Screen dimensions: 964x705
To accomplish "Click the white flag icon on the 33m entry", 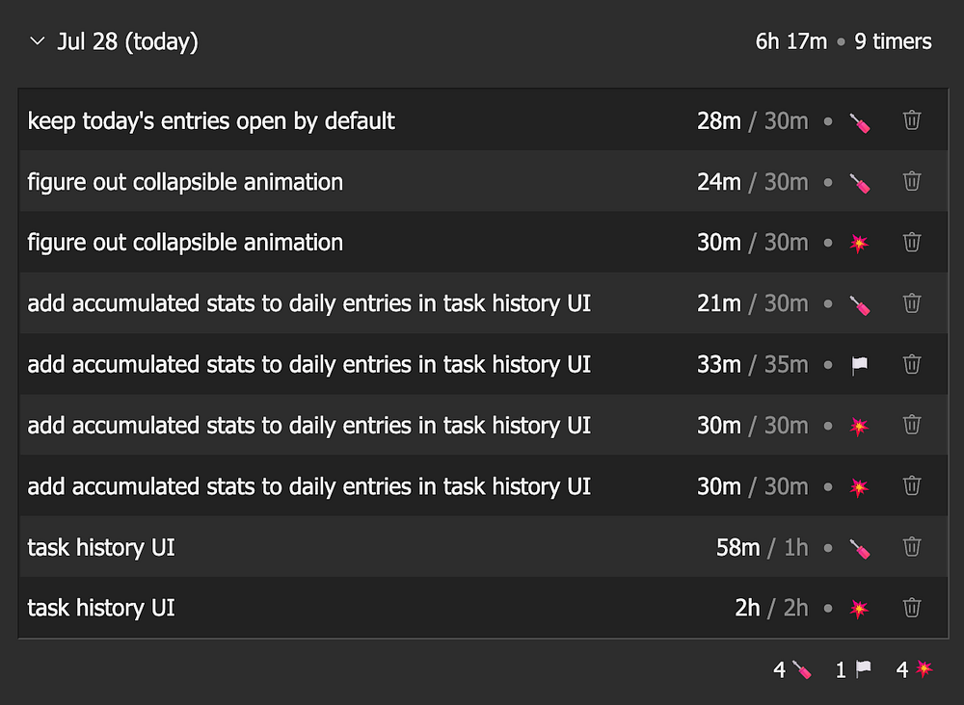I will point(859,365).
